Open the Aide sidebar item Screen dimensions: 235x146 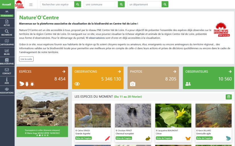click(x=7, y=81)
